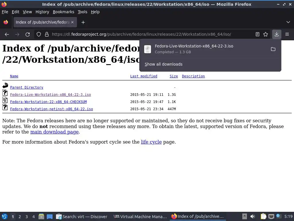
Task: Open the Firefox hamburger menu
Action: (x=287, y=35)
